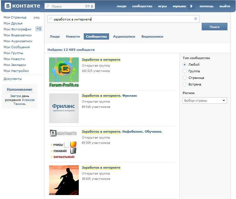Switch to the Сообщества tab
236x199 pixels.
tap(96, 36)
